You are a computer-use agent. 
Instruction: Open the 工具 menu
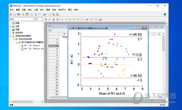[36, 10]
